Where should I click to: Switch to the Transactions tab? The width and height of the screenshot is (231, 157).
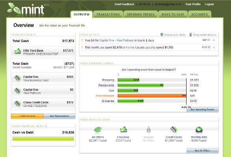point(108,14)
